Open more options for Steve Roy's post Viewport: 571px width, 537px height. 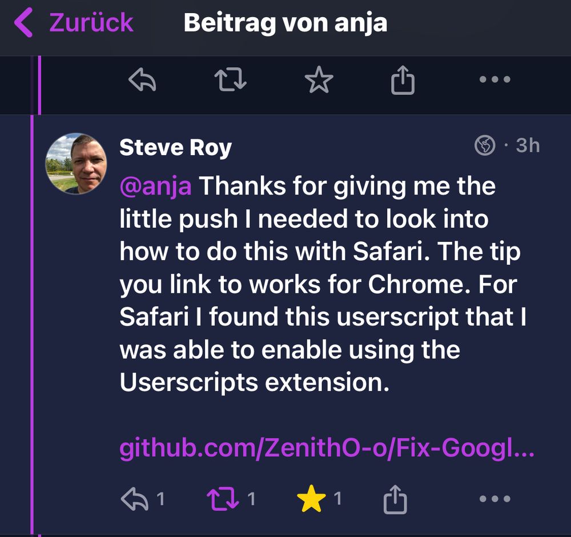point(494,500)
